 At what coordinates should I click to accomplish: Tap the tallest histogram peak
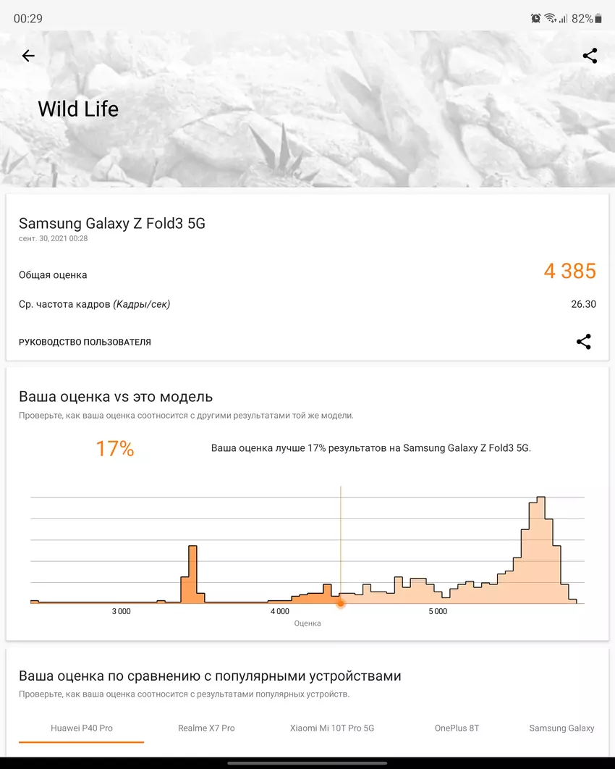540,507
